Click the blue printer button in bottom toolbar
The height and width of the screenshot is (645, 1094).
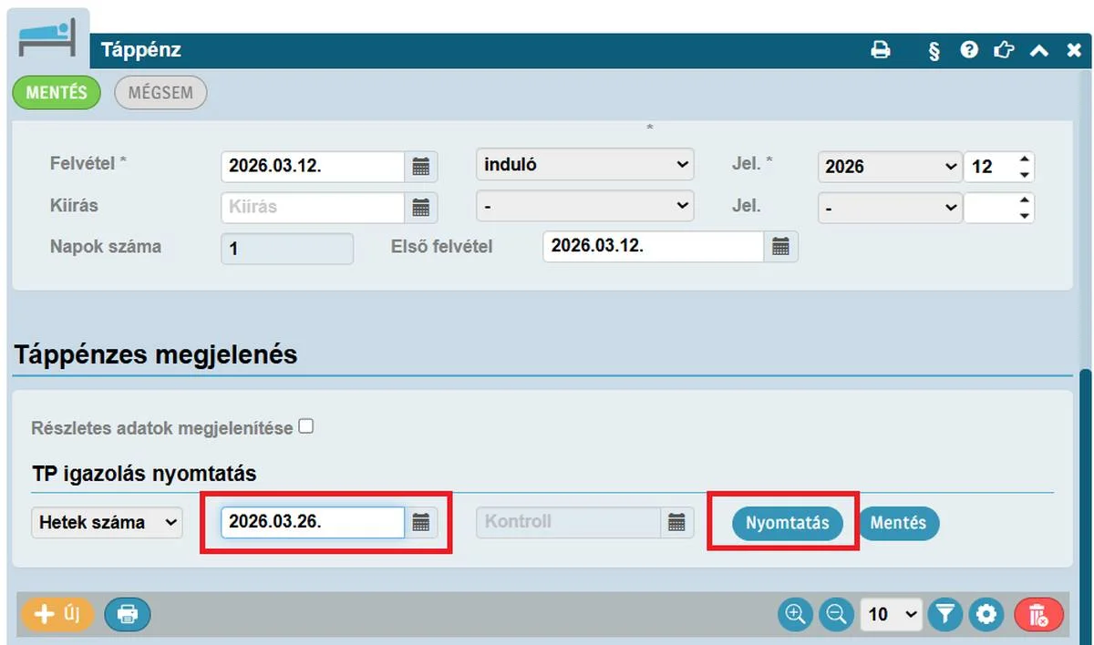point(128,615)
